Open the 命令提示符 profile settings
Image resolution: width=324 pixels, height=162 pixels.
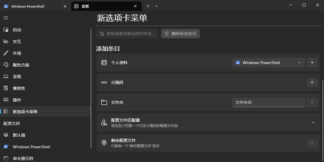23,158
